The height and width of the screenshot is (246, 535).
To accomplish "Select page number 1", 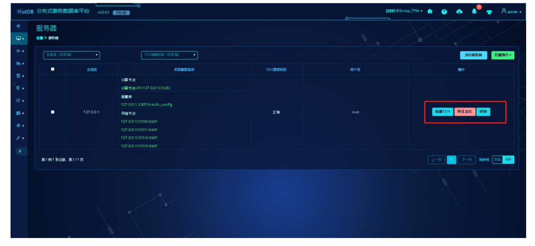I will tap(451, 160).
